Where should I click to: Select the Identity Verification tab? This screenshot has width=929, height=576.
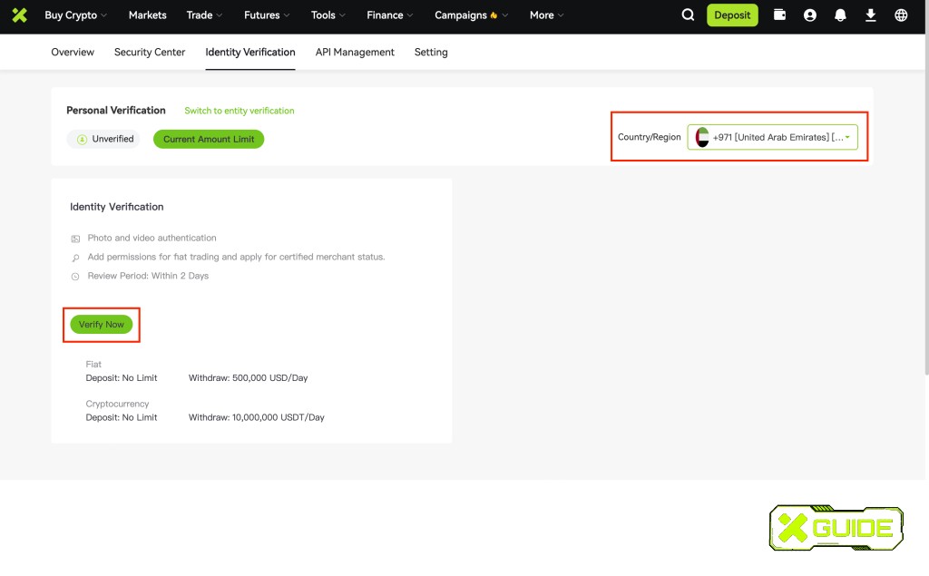click(x=250, y=52)
